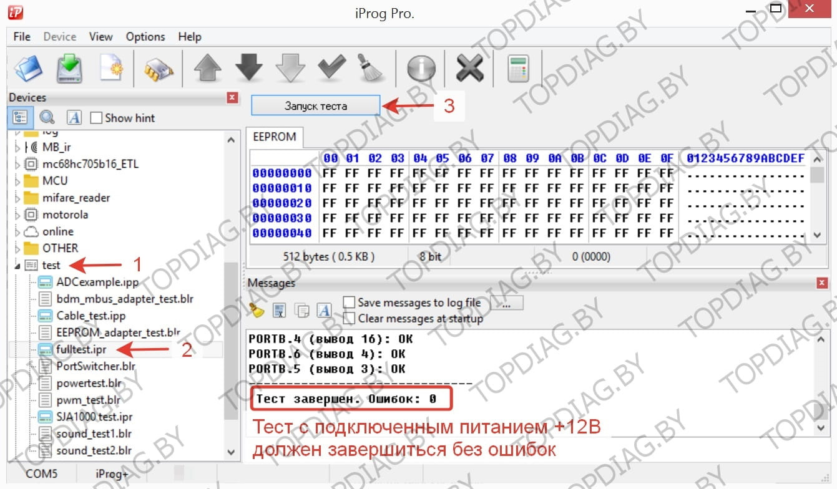The height and width of the screenshot is (489, 837).
Task: Enable Save messages to log file checkbox
Action: coord(350,303)
